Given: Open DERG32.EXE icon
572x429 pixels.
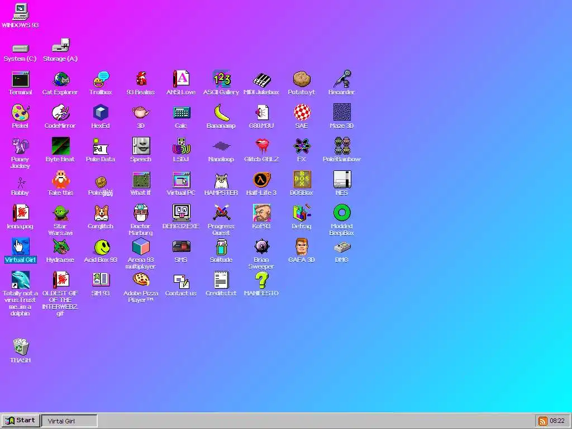Looking at the screenshot, I should pyautogui.click(x=181, y=214).
